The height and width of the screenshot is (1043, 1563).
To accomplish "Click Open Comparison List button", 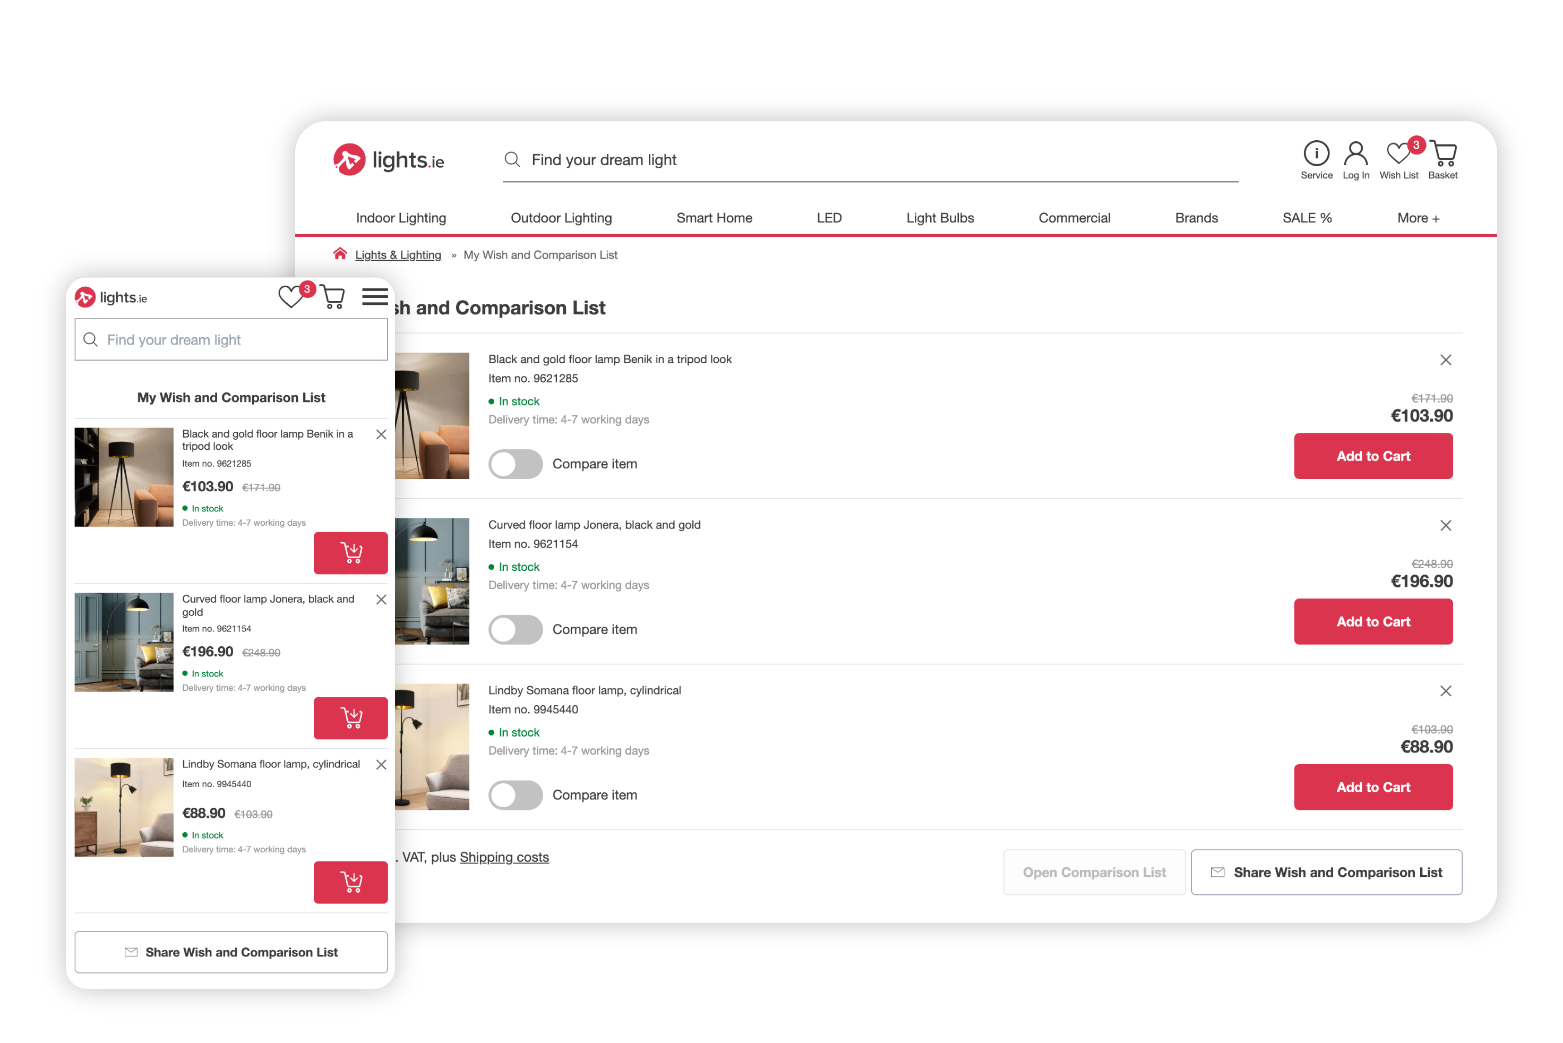I will 1094,872.
